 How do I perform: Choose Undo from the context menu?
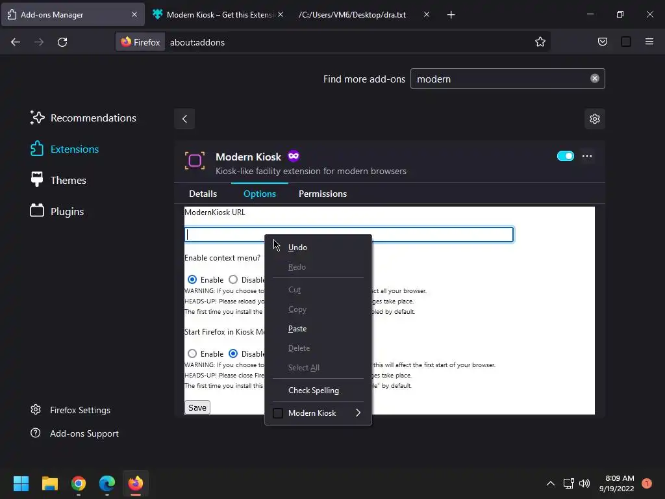[318, 248]
